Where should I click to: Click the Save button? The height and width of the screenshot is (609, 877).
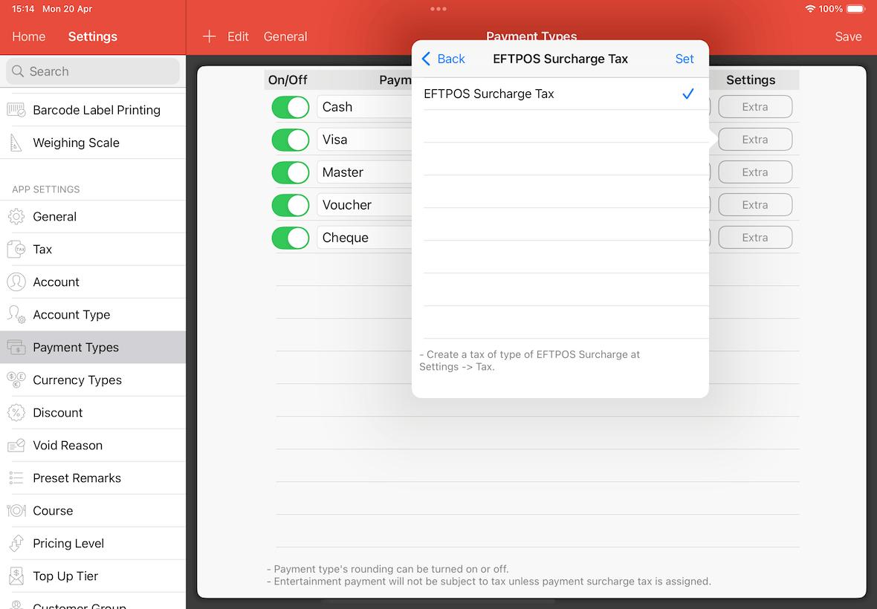(x=848, y=36)
